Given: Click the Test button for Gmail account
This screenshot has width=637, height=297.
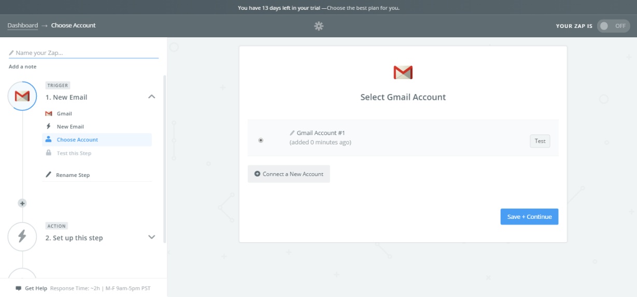Looking at the screenshot, I should [x=540, y=141].
